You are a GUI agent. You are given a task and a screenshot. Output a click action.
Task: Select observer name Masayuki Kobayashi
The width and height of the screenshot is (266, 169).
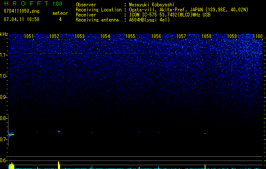(152, 5)
